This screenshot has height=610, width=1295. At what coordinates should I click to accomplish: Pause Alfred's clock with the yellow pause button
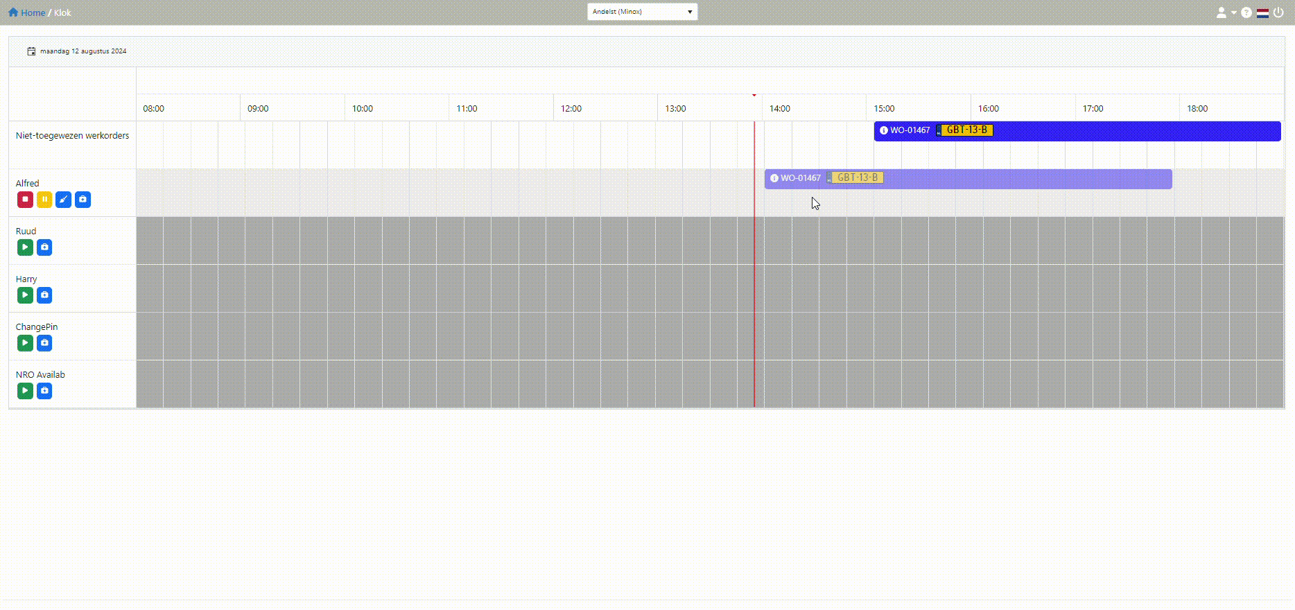pyautogui.click(x=44, y=200)
